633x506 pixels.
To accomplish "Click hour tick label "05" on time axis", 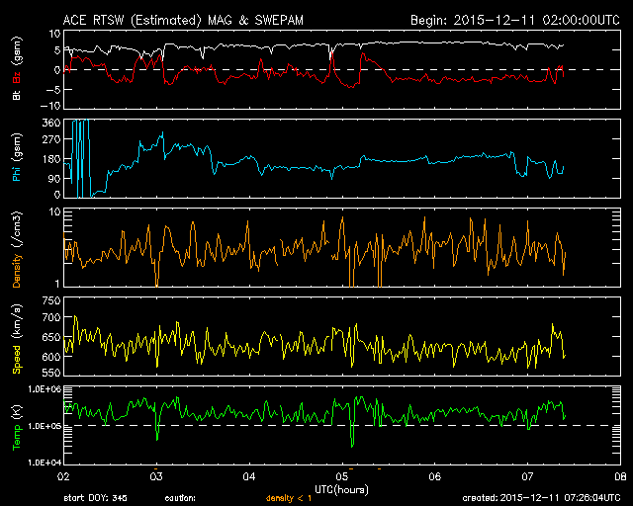I will click(x=342, y=476).
